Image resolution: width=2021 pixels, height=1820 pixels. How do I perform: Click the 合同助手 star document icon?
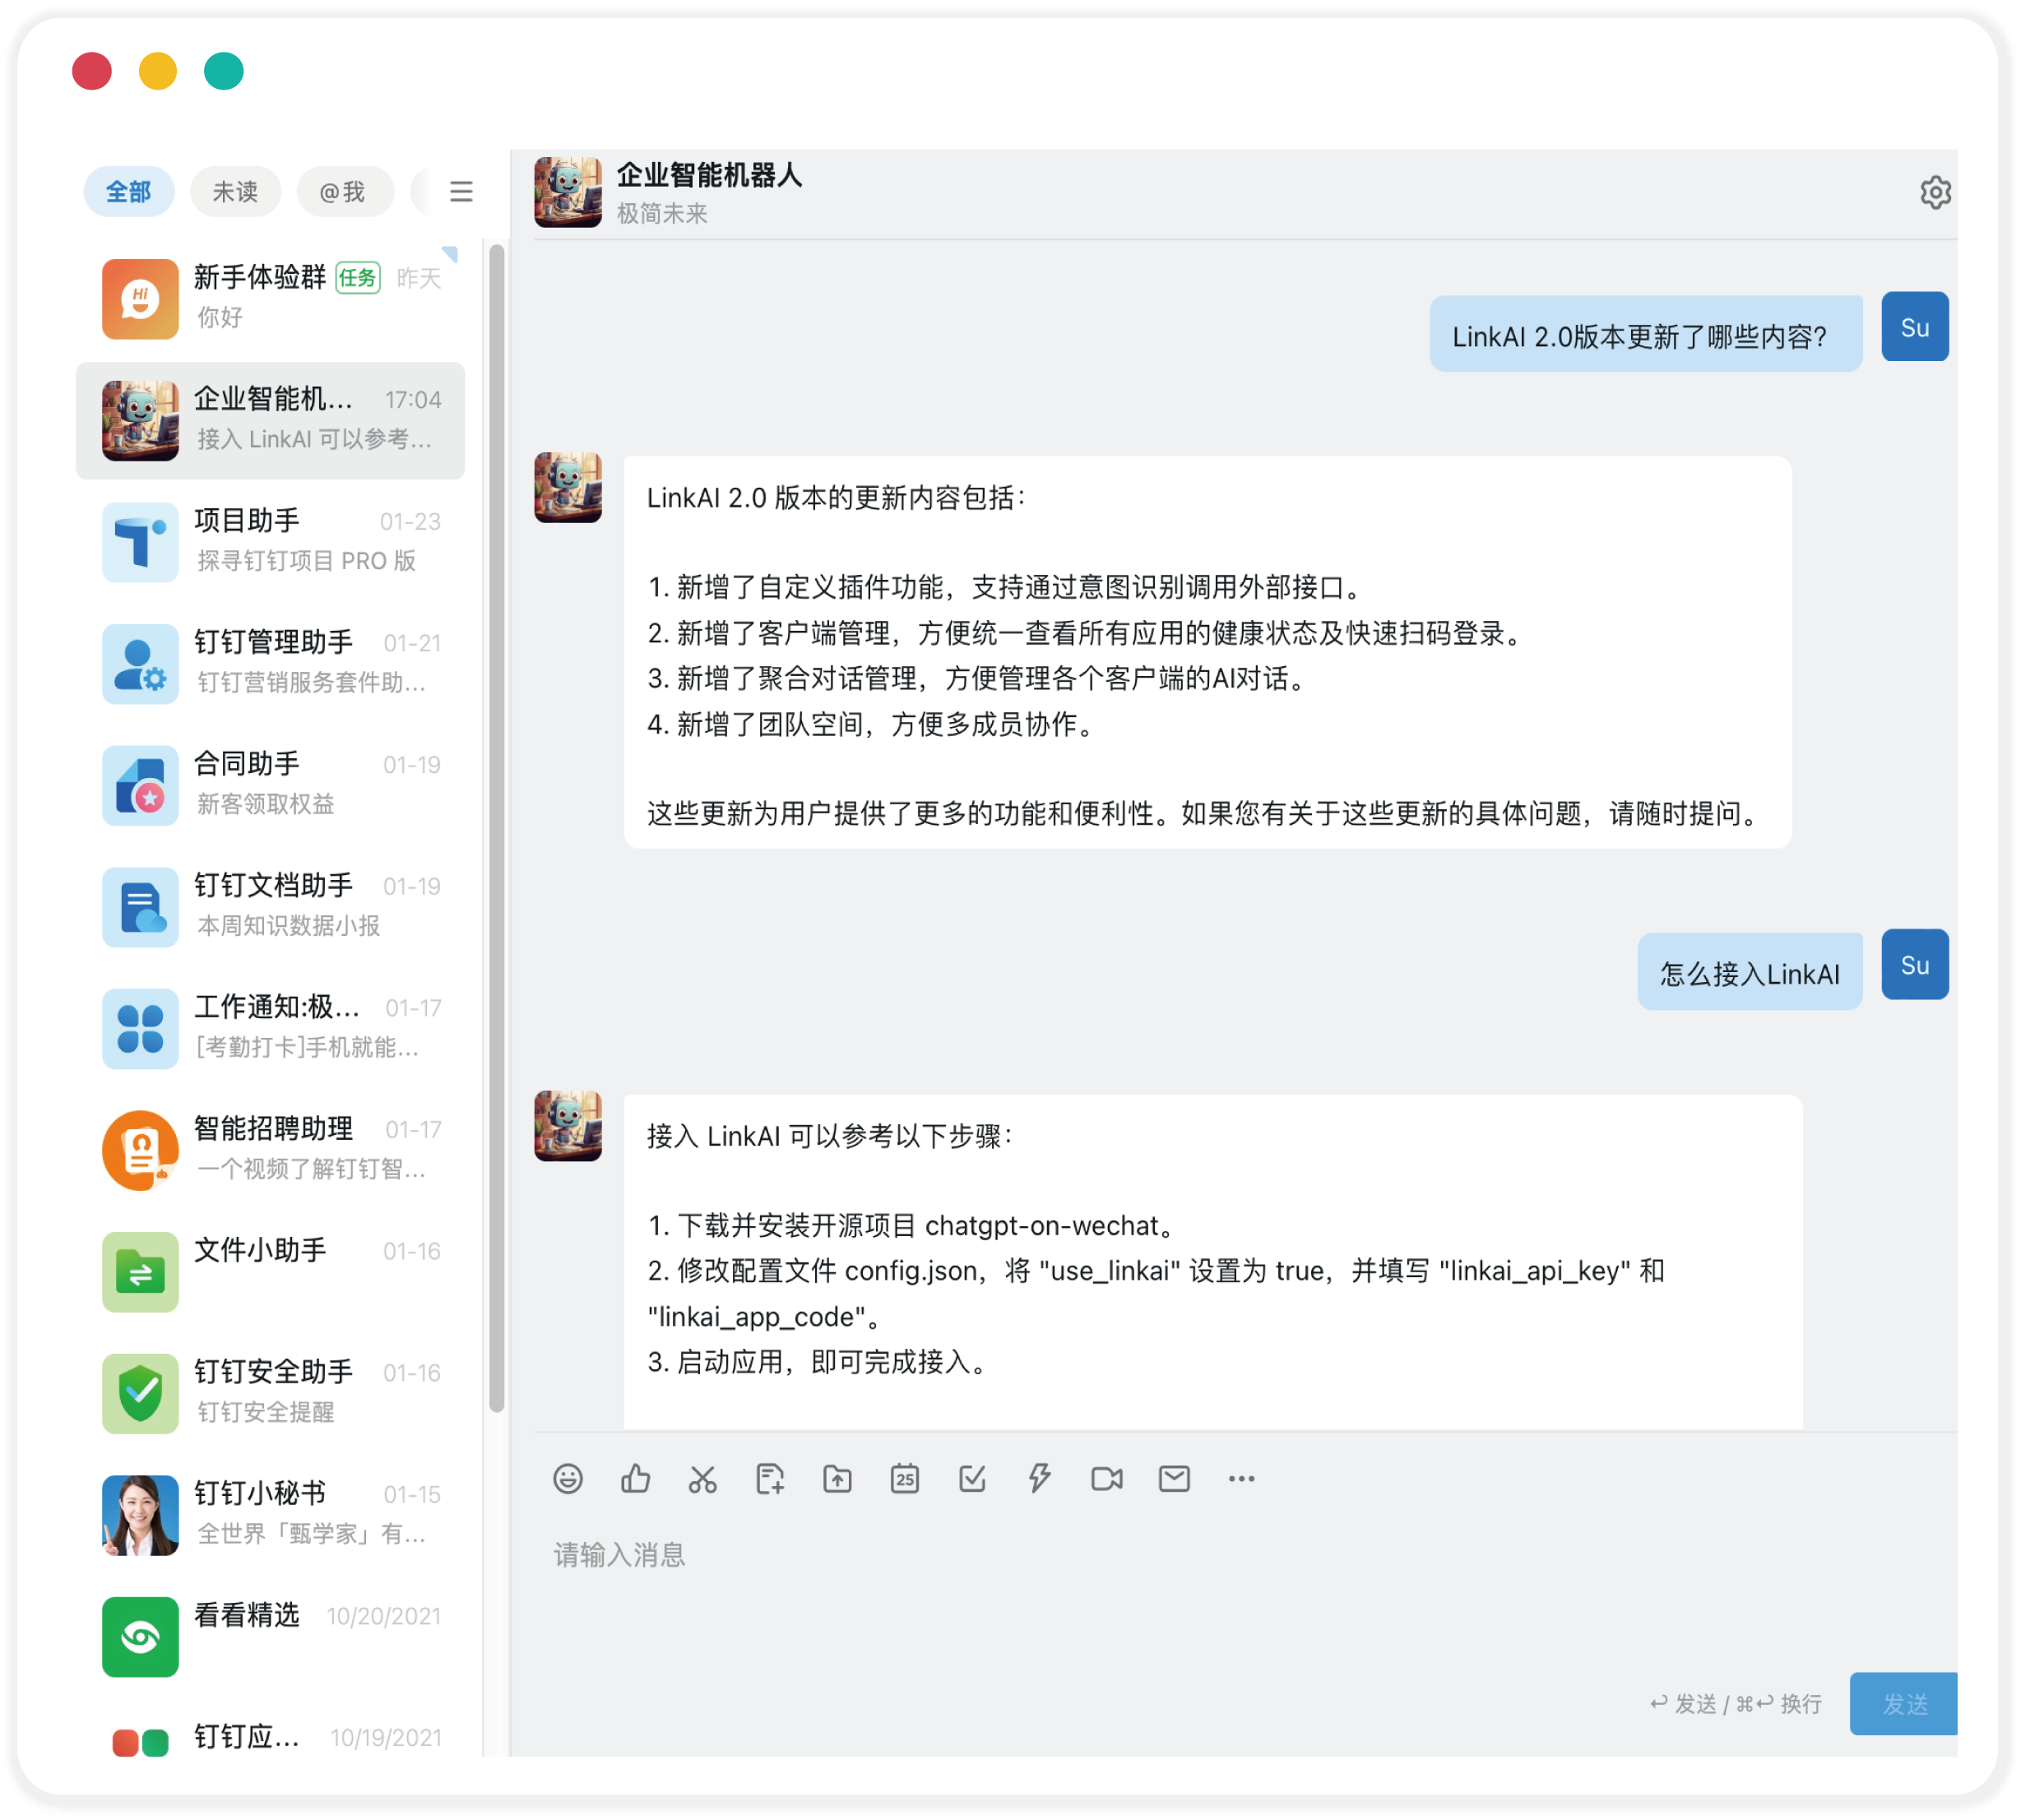pos(140,785)
